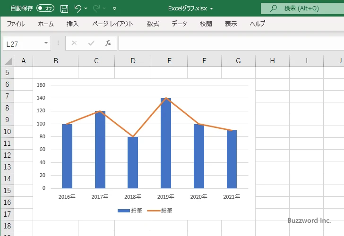Open Customize Quick Access Toolbar dropdown
Screen dimensions: 344x236
(x=114, y=9)
